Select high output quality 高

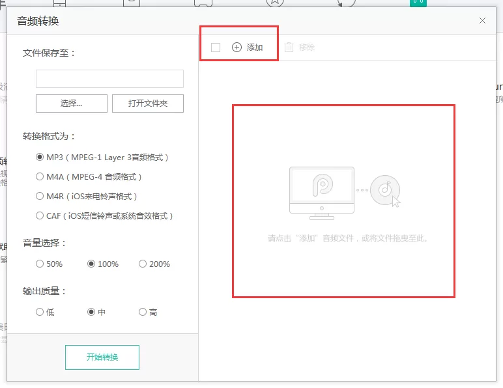coord(143,312)
